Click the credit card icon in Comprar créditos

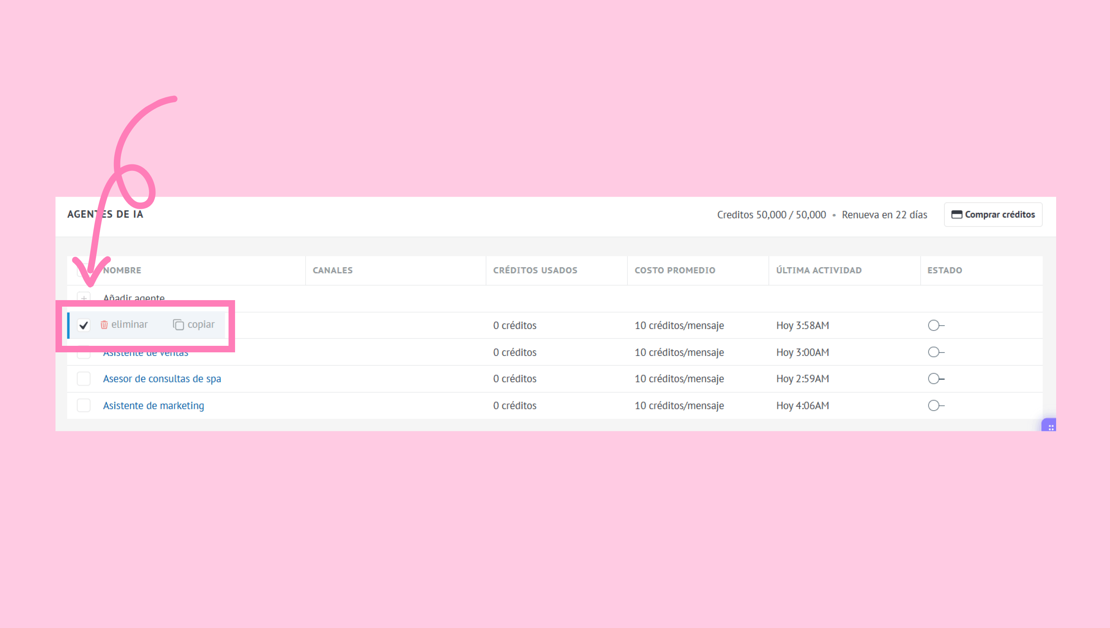(x=957, y=214)
